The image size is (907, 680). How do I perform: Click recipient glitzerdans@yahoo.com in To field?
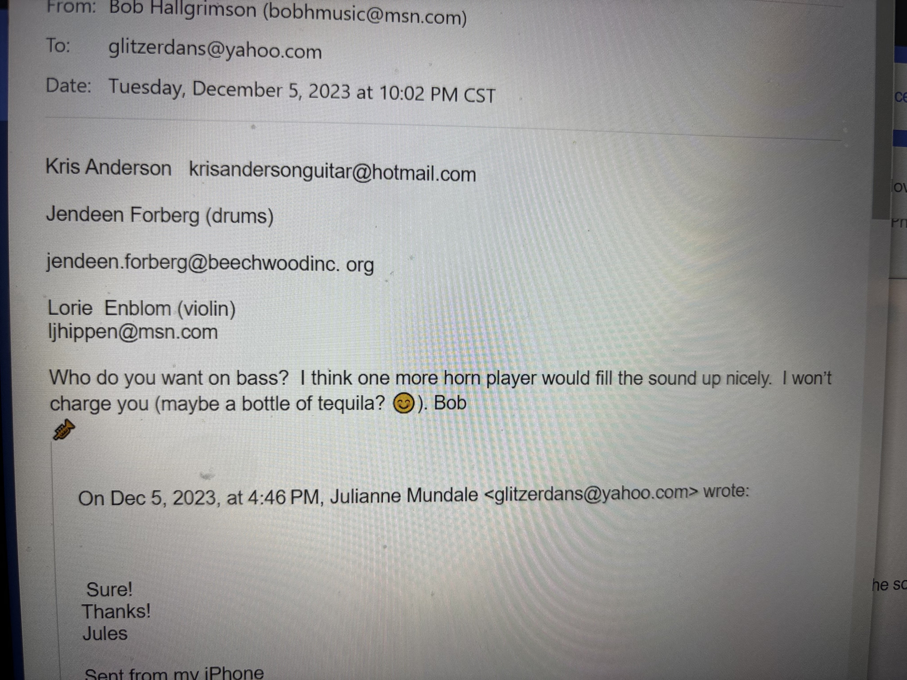(x=215, y=50)
